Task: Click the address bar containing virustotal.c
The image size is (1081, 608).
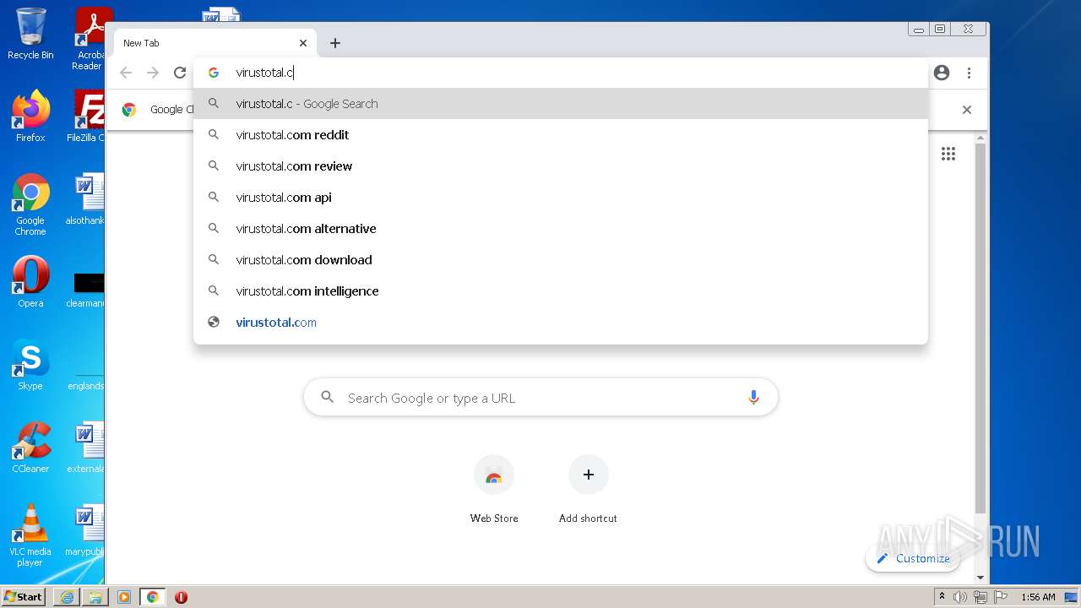Action: [x=561, y=73]
